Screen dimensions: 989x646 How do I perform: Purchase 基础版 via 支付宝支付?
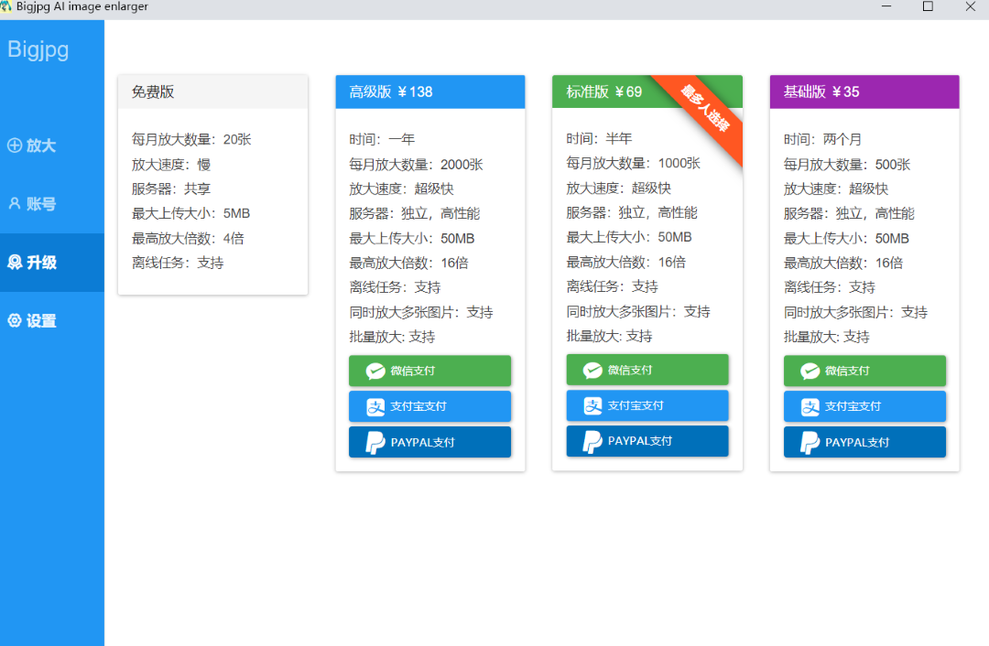864,405
